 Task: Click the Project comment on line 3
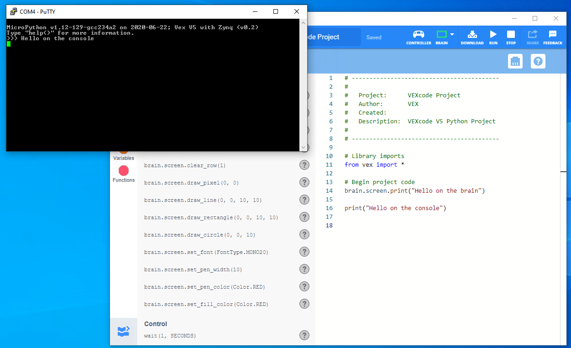[403, 95]
